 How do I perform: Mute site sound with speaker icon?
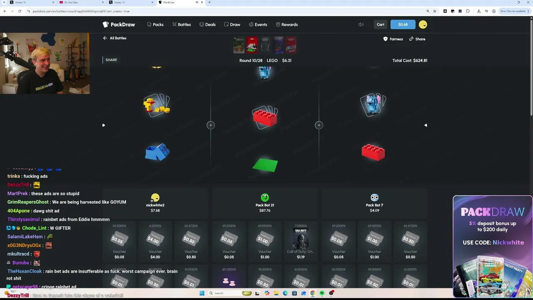tap(361, 25)
